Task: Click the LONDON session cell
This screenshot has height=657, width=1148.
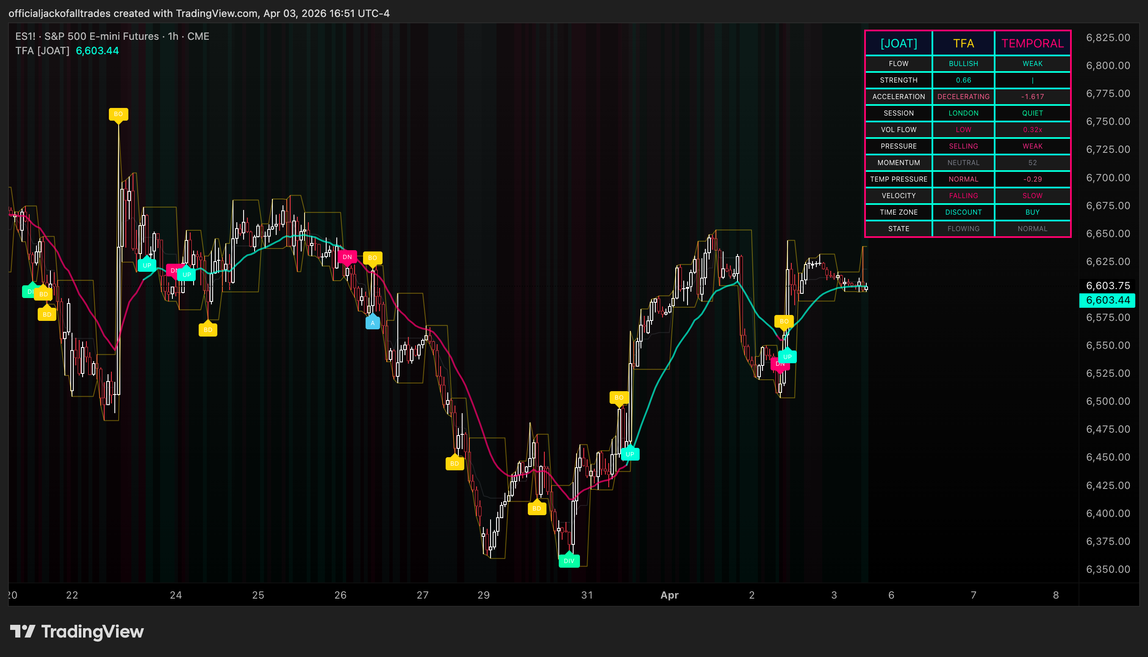Action: [963, 113]
